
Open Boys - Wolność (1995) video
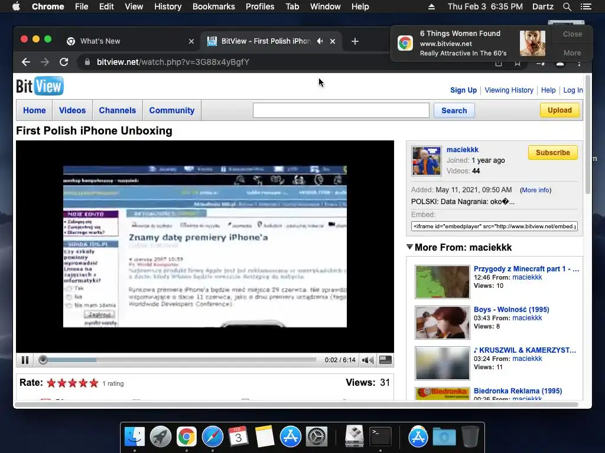511,309
